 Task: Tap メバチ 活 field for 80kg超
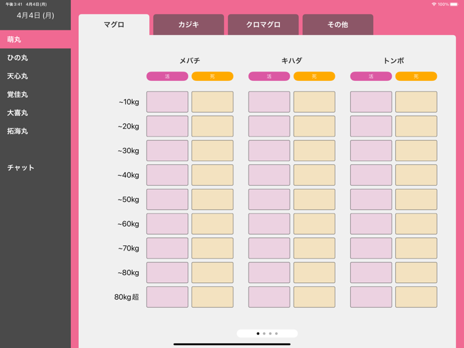tap(167, 297)
